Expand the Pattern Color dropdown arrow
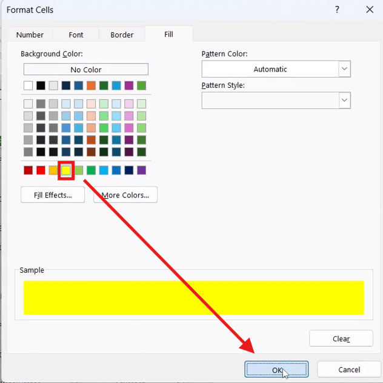 tap(344, 69)
